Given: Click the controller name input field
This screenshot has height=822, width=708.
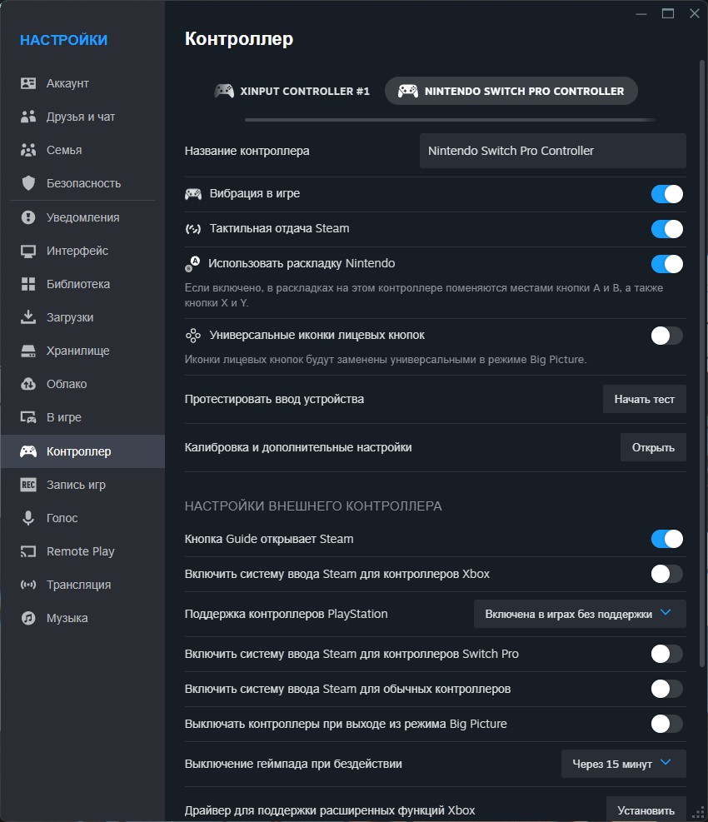Looking at the screenshot, I should coord(553,151).
